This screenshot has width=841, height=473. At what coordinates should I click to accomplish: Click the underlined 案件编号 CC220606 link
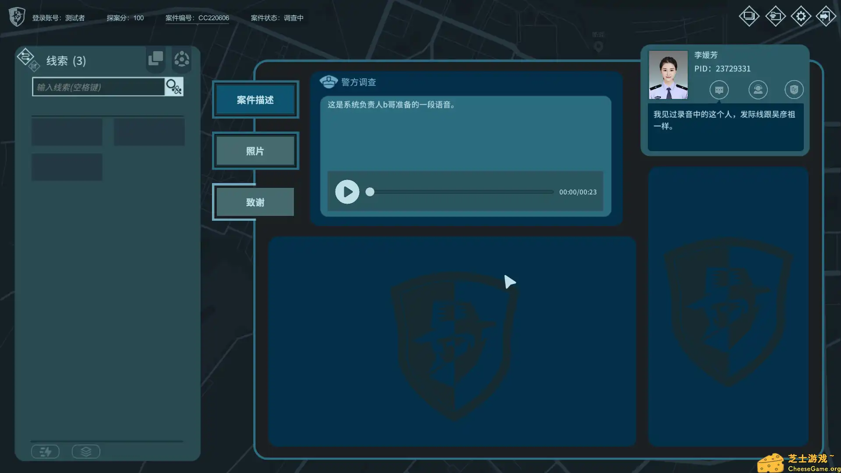coord(196,18)
